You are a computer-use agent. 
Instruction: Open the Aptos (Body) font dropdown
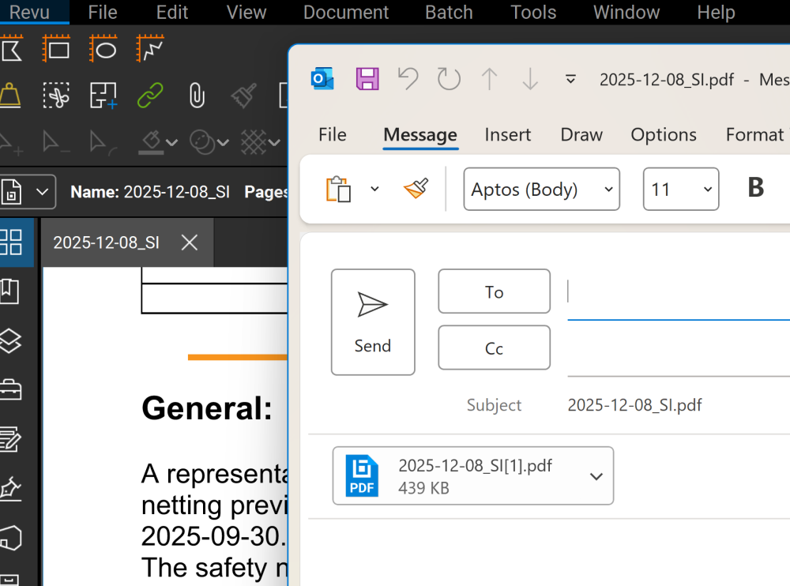(541, 189)
